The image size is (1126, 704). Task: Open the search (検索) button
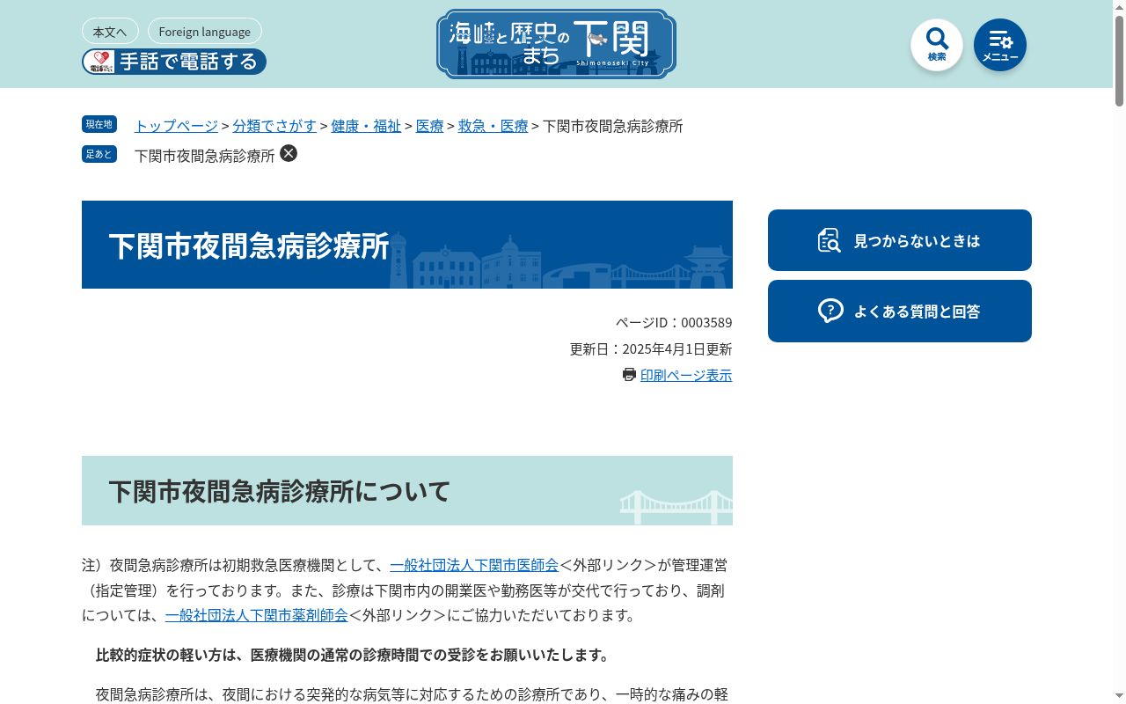pyautogui.click(x=937, y=45)
